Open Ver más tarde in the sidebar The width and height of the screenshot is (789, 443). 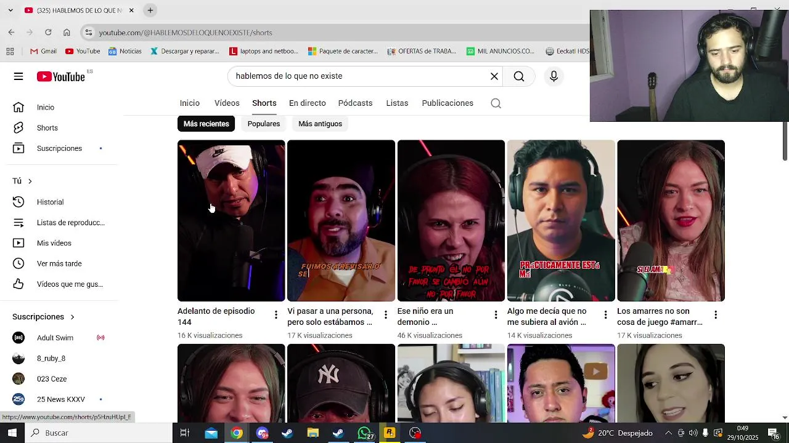point(59,263)
